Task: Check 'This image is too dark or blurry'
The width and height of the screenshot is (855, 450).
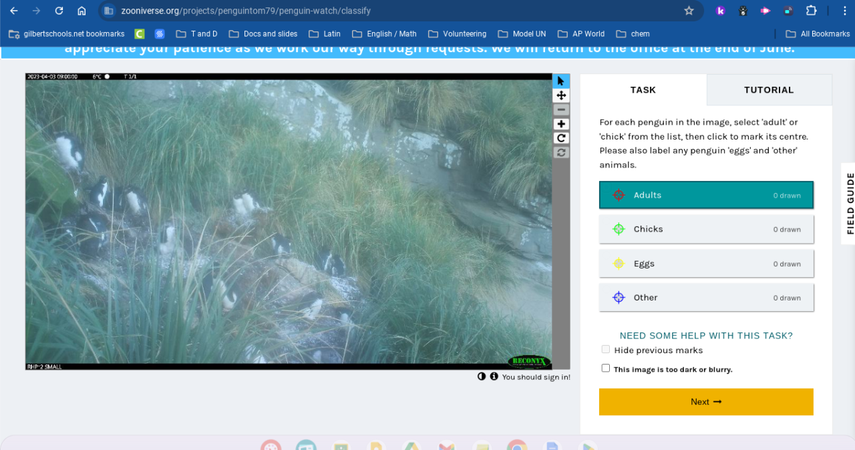Action: point(606,368)
